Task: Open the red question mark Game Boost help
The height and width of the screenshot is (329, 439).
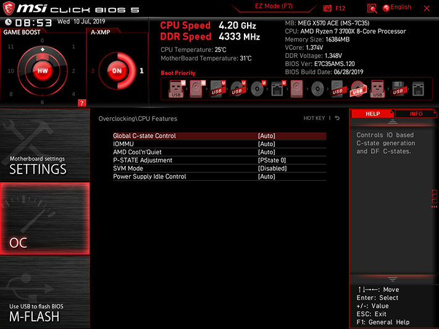Action: click(x=82, y=103)
